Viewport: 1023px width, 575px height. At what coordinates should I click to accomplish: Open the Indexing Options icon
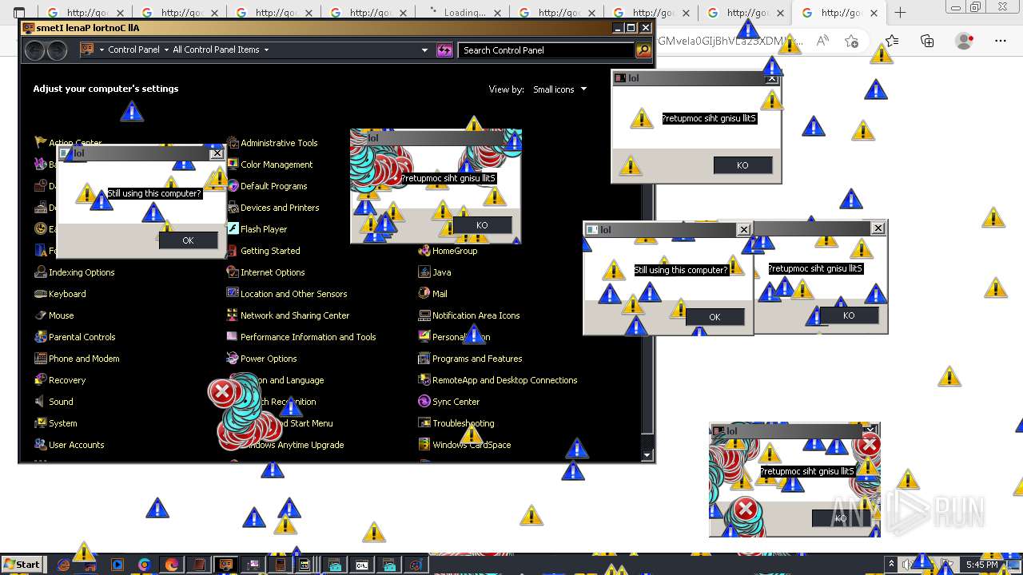[x=41, y=272]
